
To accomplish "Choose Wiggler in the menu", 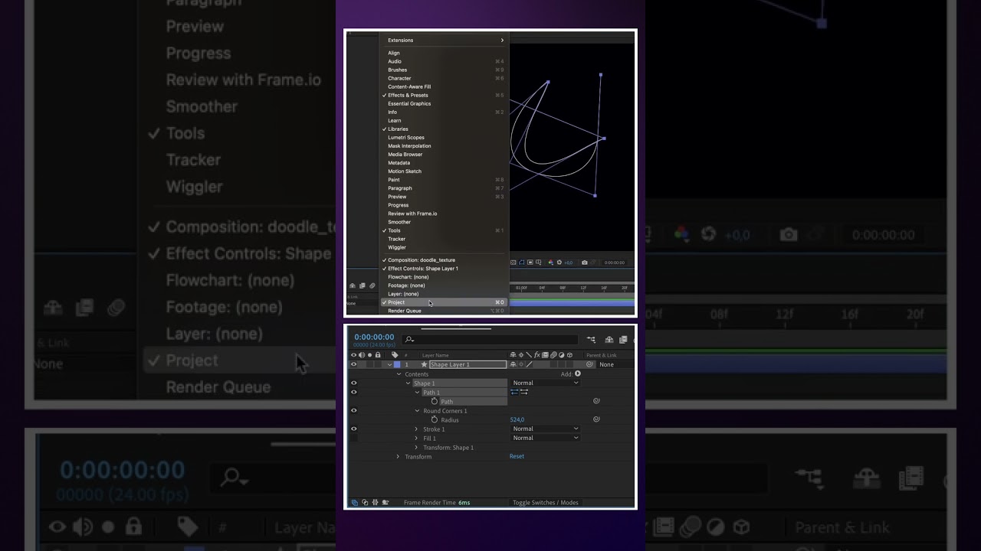I will (x=445, y=247).
